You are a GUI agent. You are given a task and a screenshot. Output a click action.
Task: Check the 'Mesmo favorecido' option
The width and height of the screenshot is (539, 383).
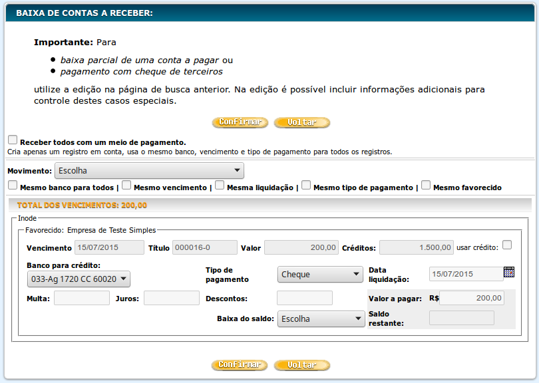[426, 186]
